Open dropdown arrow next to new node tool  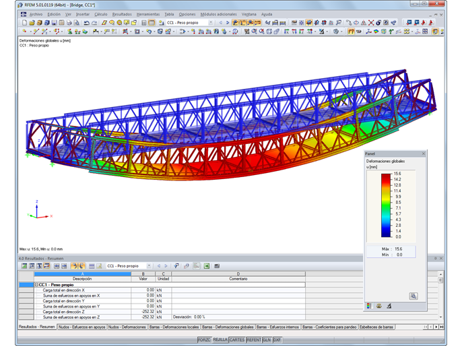click(x=31, y=31)
